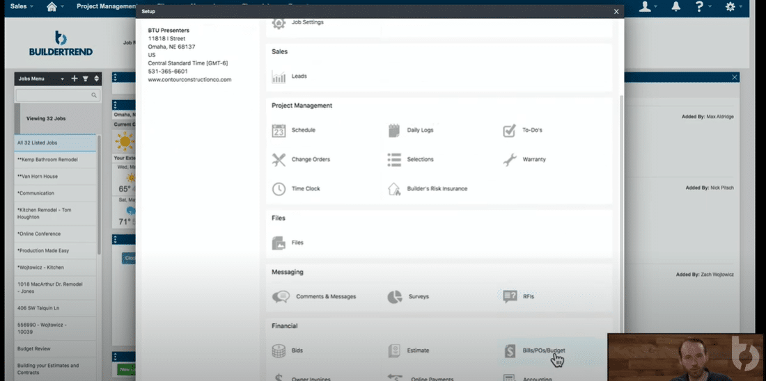Image resolution: width=766 pixels, height=381 pixels.
Task: Click the 531-365-6601 phone number
Action: click(x=168, y=71)
